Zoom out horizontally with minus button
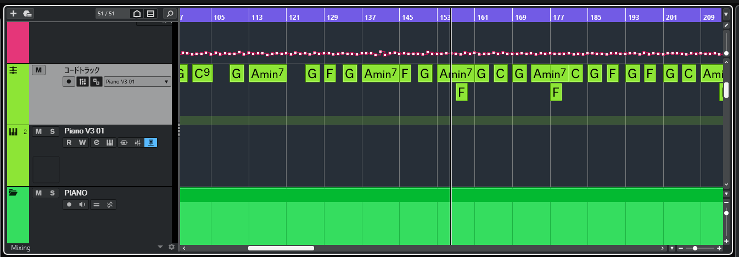This screenshot has width=739, height=257. click(681, 248)
